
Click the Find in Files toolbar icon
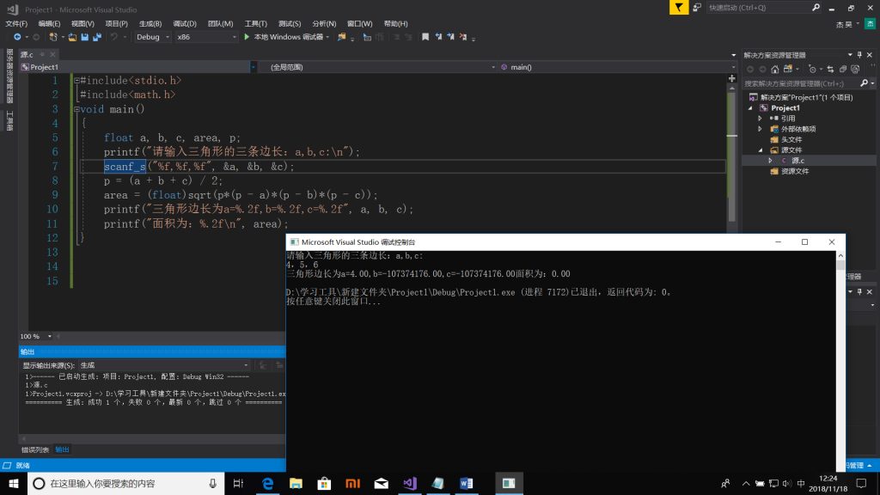pyautogui.click(x=341, y=37)
